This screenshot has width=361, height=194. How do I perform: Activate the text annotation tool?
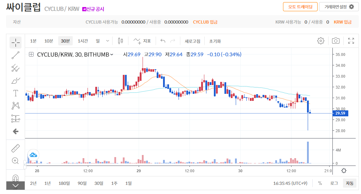pyautogui.click(x=16, y=93)
